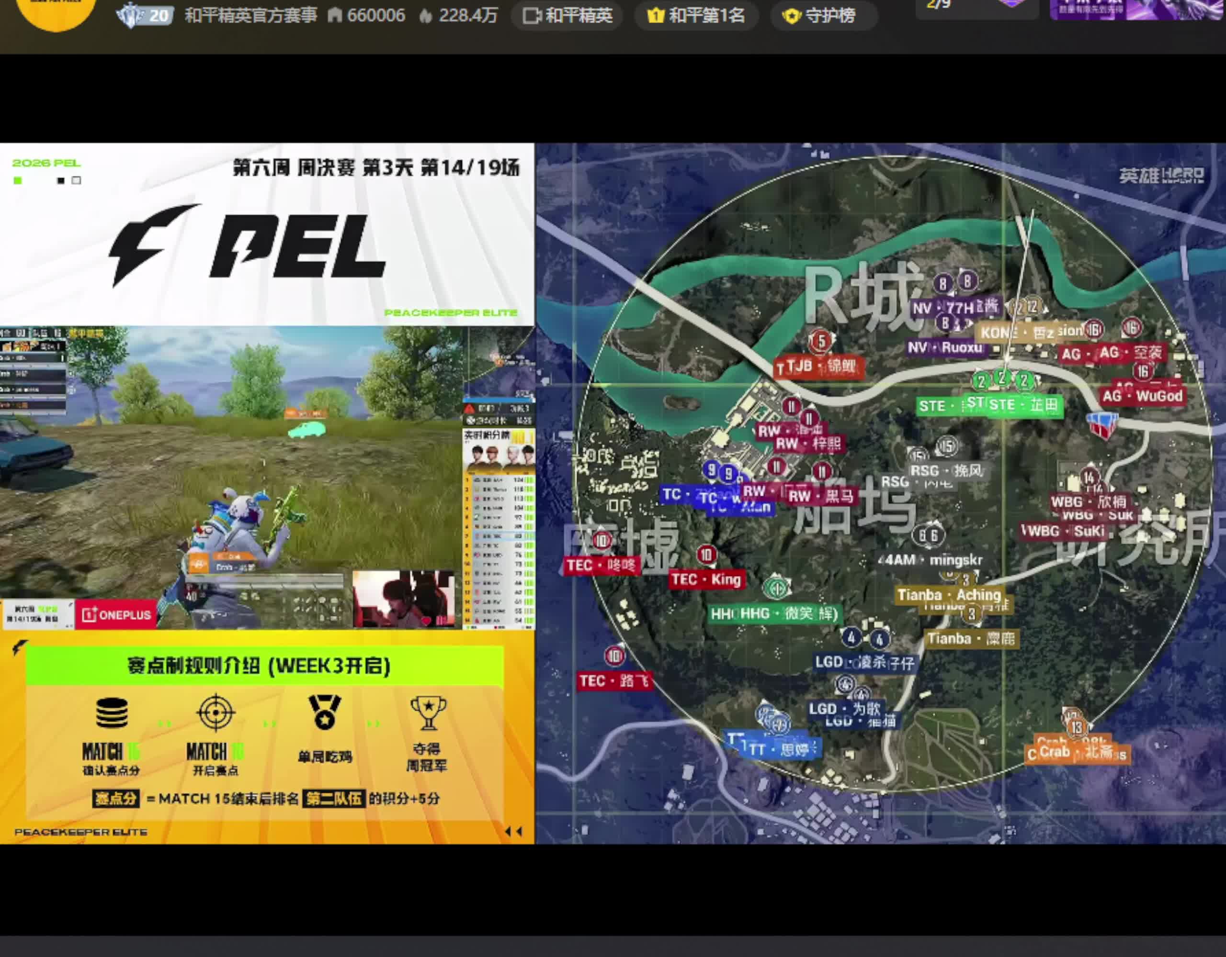This screenshot has width=1226, height=957.
Task: Click the flame popularity icon beside 228.4万
Action: point(425,16)
